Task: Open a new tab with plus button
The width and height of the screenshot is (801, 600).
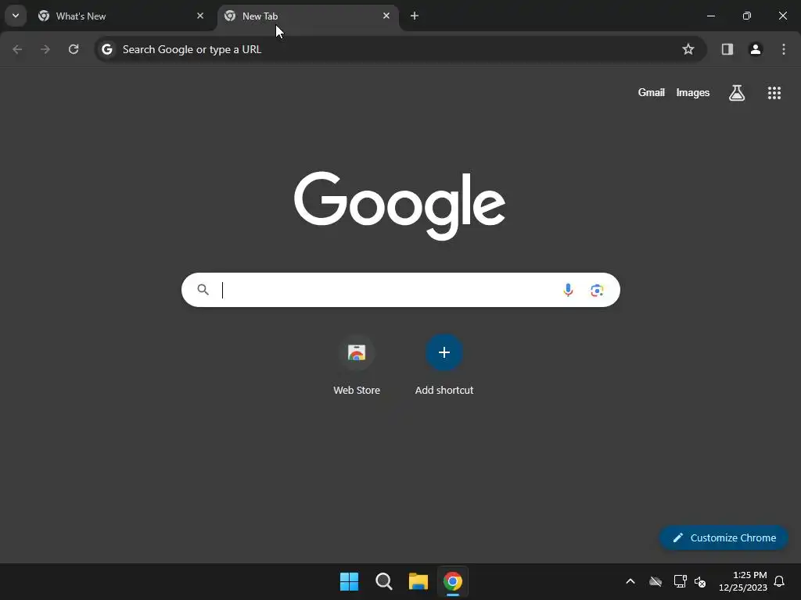Action: tap(415, 16)
